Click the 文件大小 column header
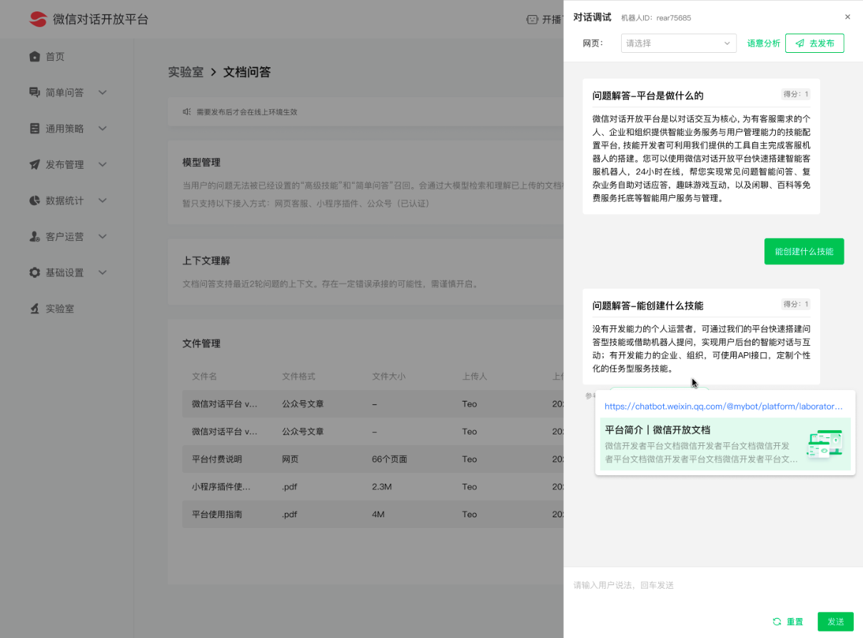The height and width of the screenshot is (638, 863). click(x=389, y=377)
